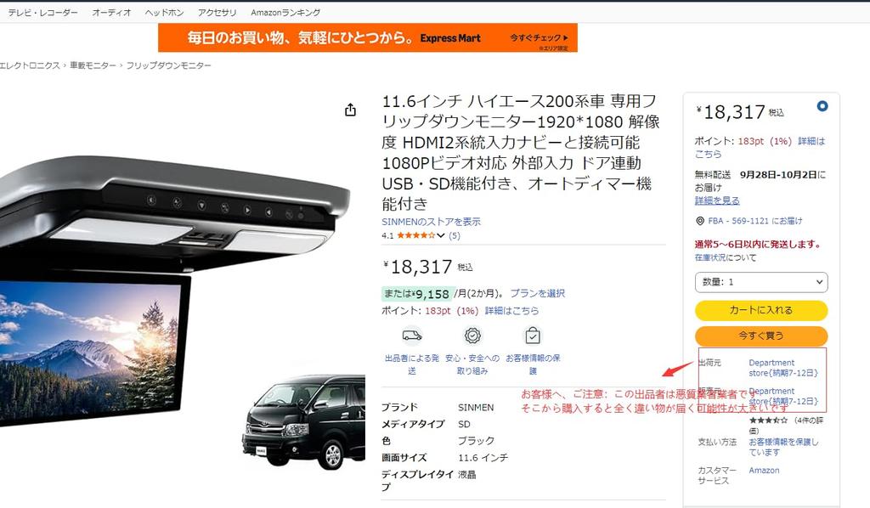
Task: Visit the SINMENのストアを表示 store link
Action: (x=431, y=222)
